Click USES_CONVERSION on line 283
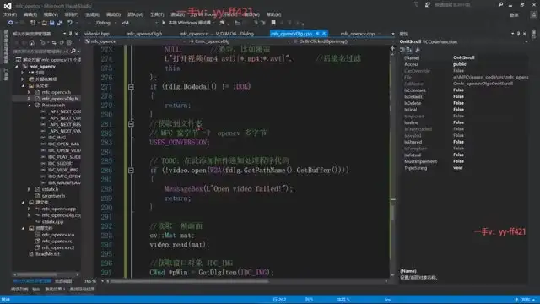This screenshot has height=304, width=540. [x=178, y=143]
